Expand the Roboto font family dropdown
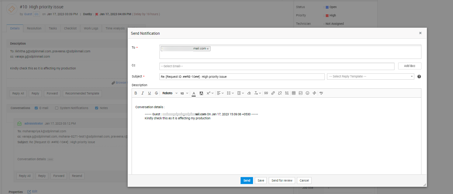 [170, 93]
